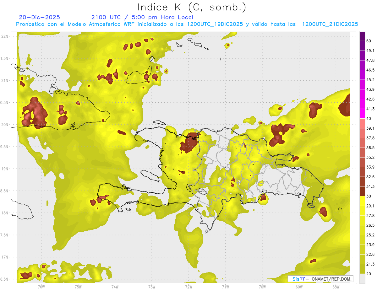
Task: Click the colorbar label '40'
Action: [369, 119]
